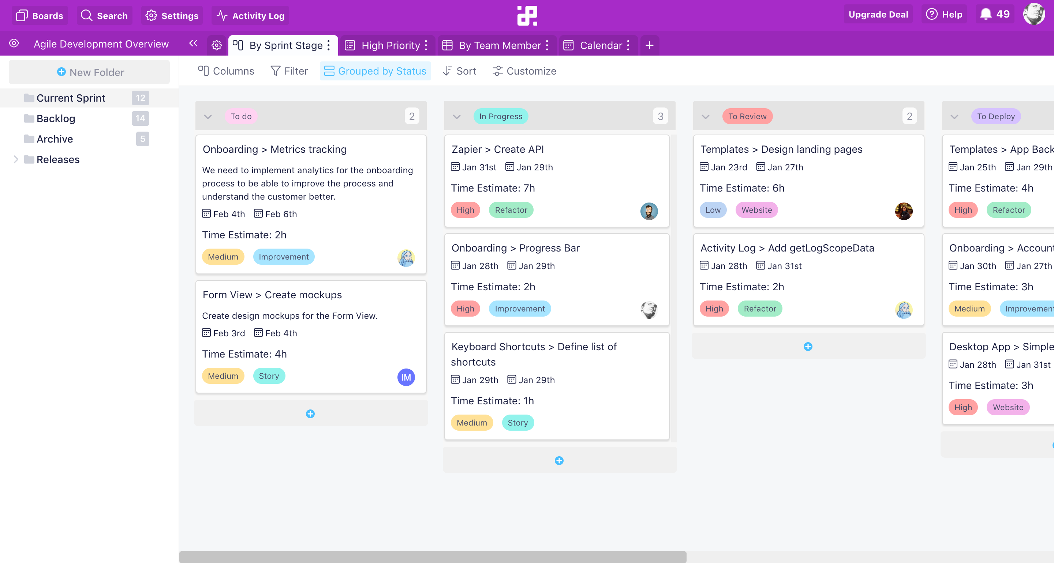Collapse the In Progress column
Image resolution: width=1054 pixels, height=563 pixels.
(457, 117)
